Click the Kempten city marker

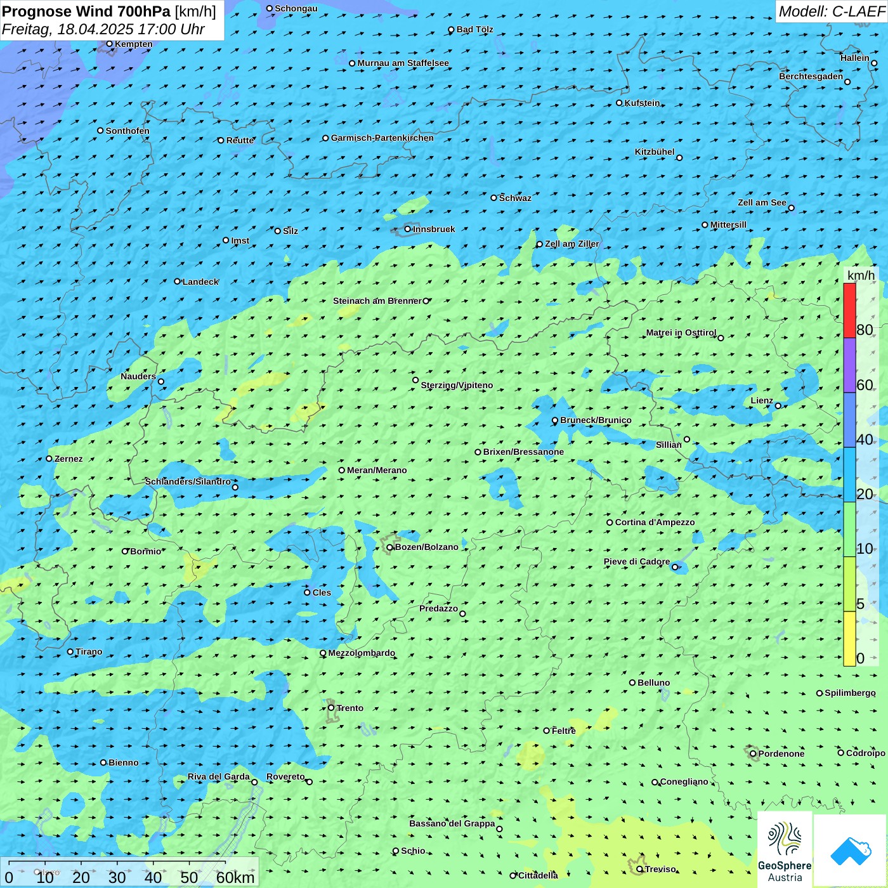(109, 44)
